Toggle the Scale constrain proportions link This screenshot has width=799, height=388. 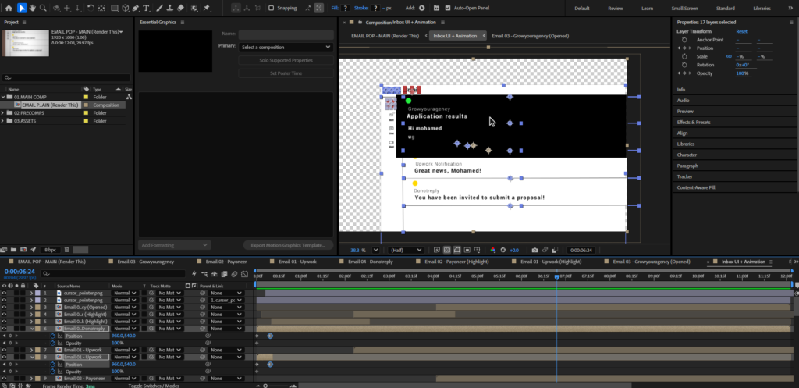coord(730,56)
